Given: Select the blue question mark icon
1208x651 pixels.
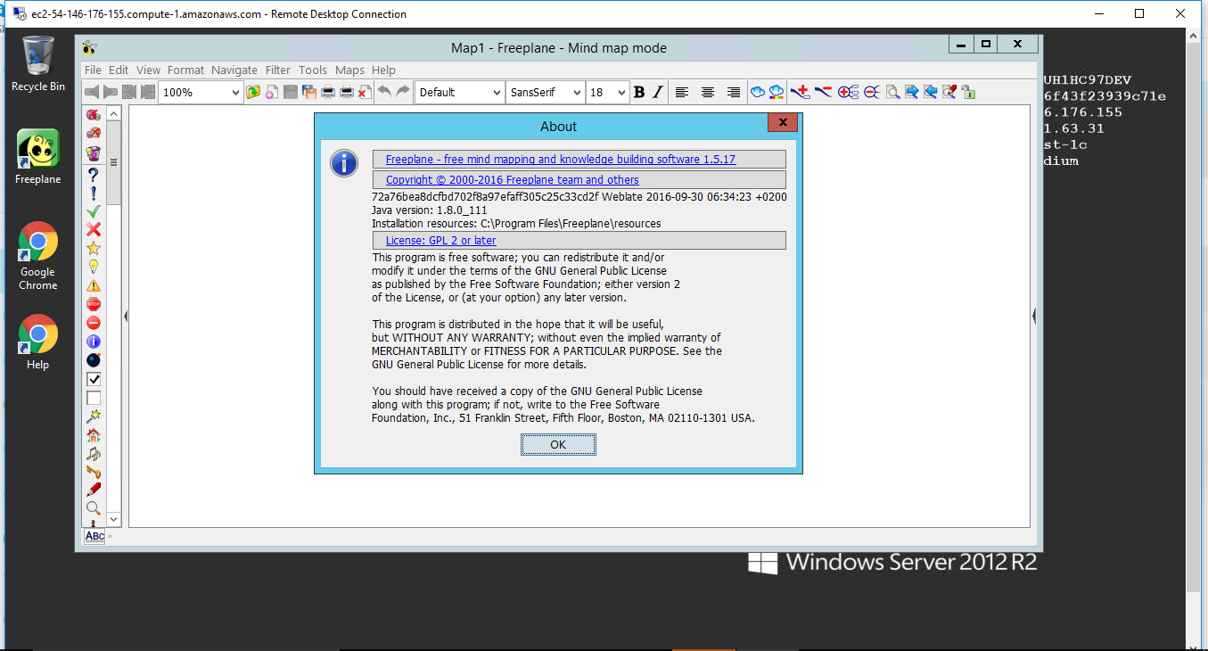Looking at the screenshot, I should click(x=93, y=175).
